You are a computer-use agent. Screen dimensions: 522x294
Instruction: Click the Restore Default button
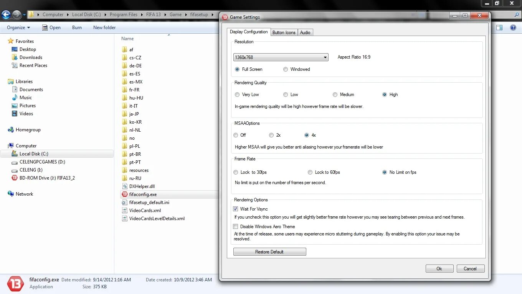270,252
